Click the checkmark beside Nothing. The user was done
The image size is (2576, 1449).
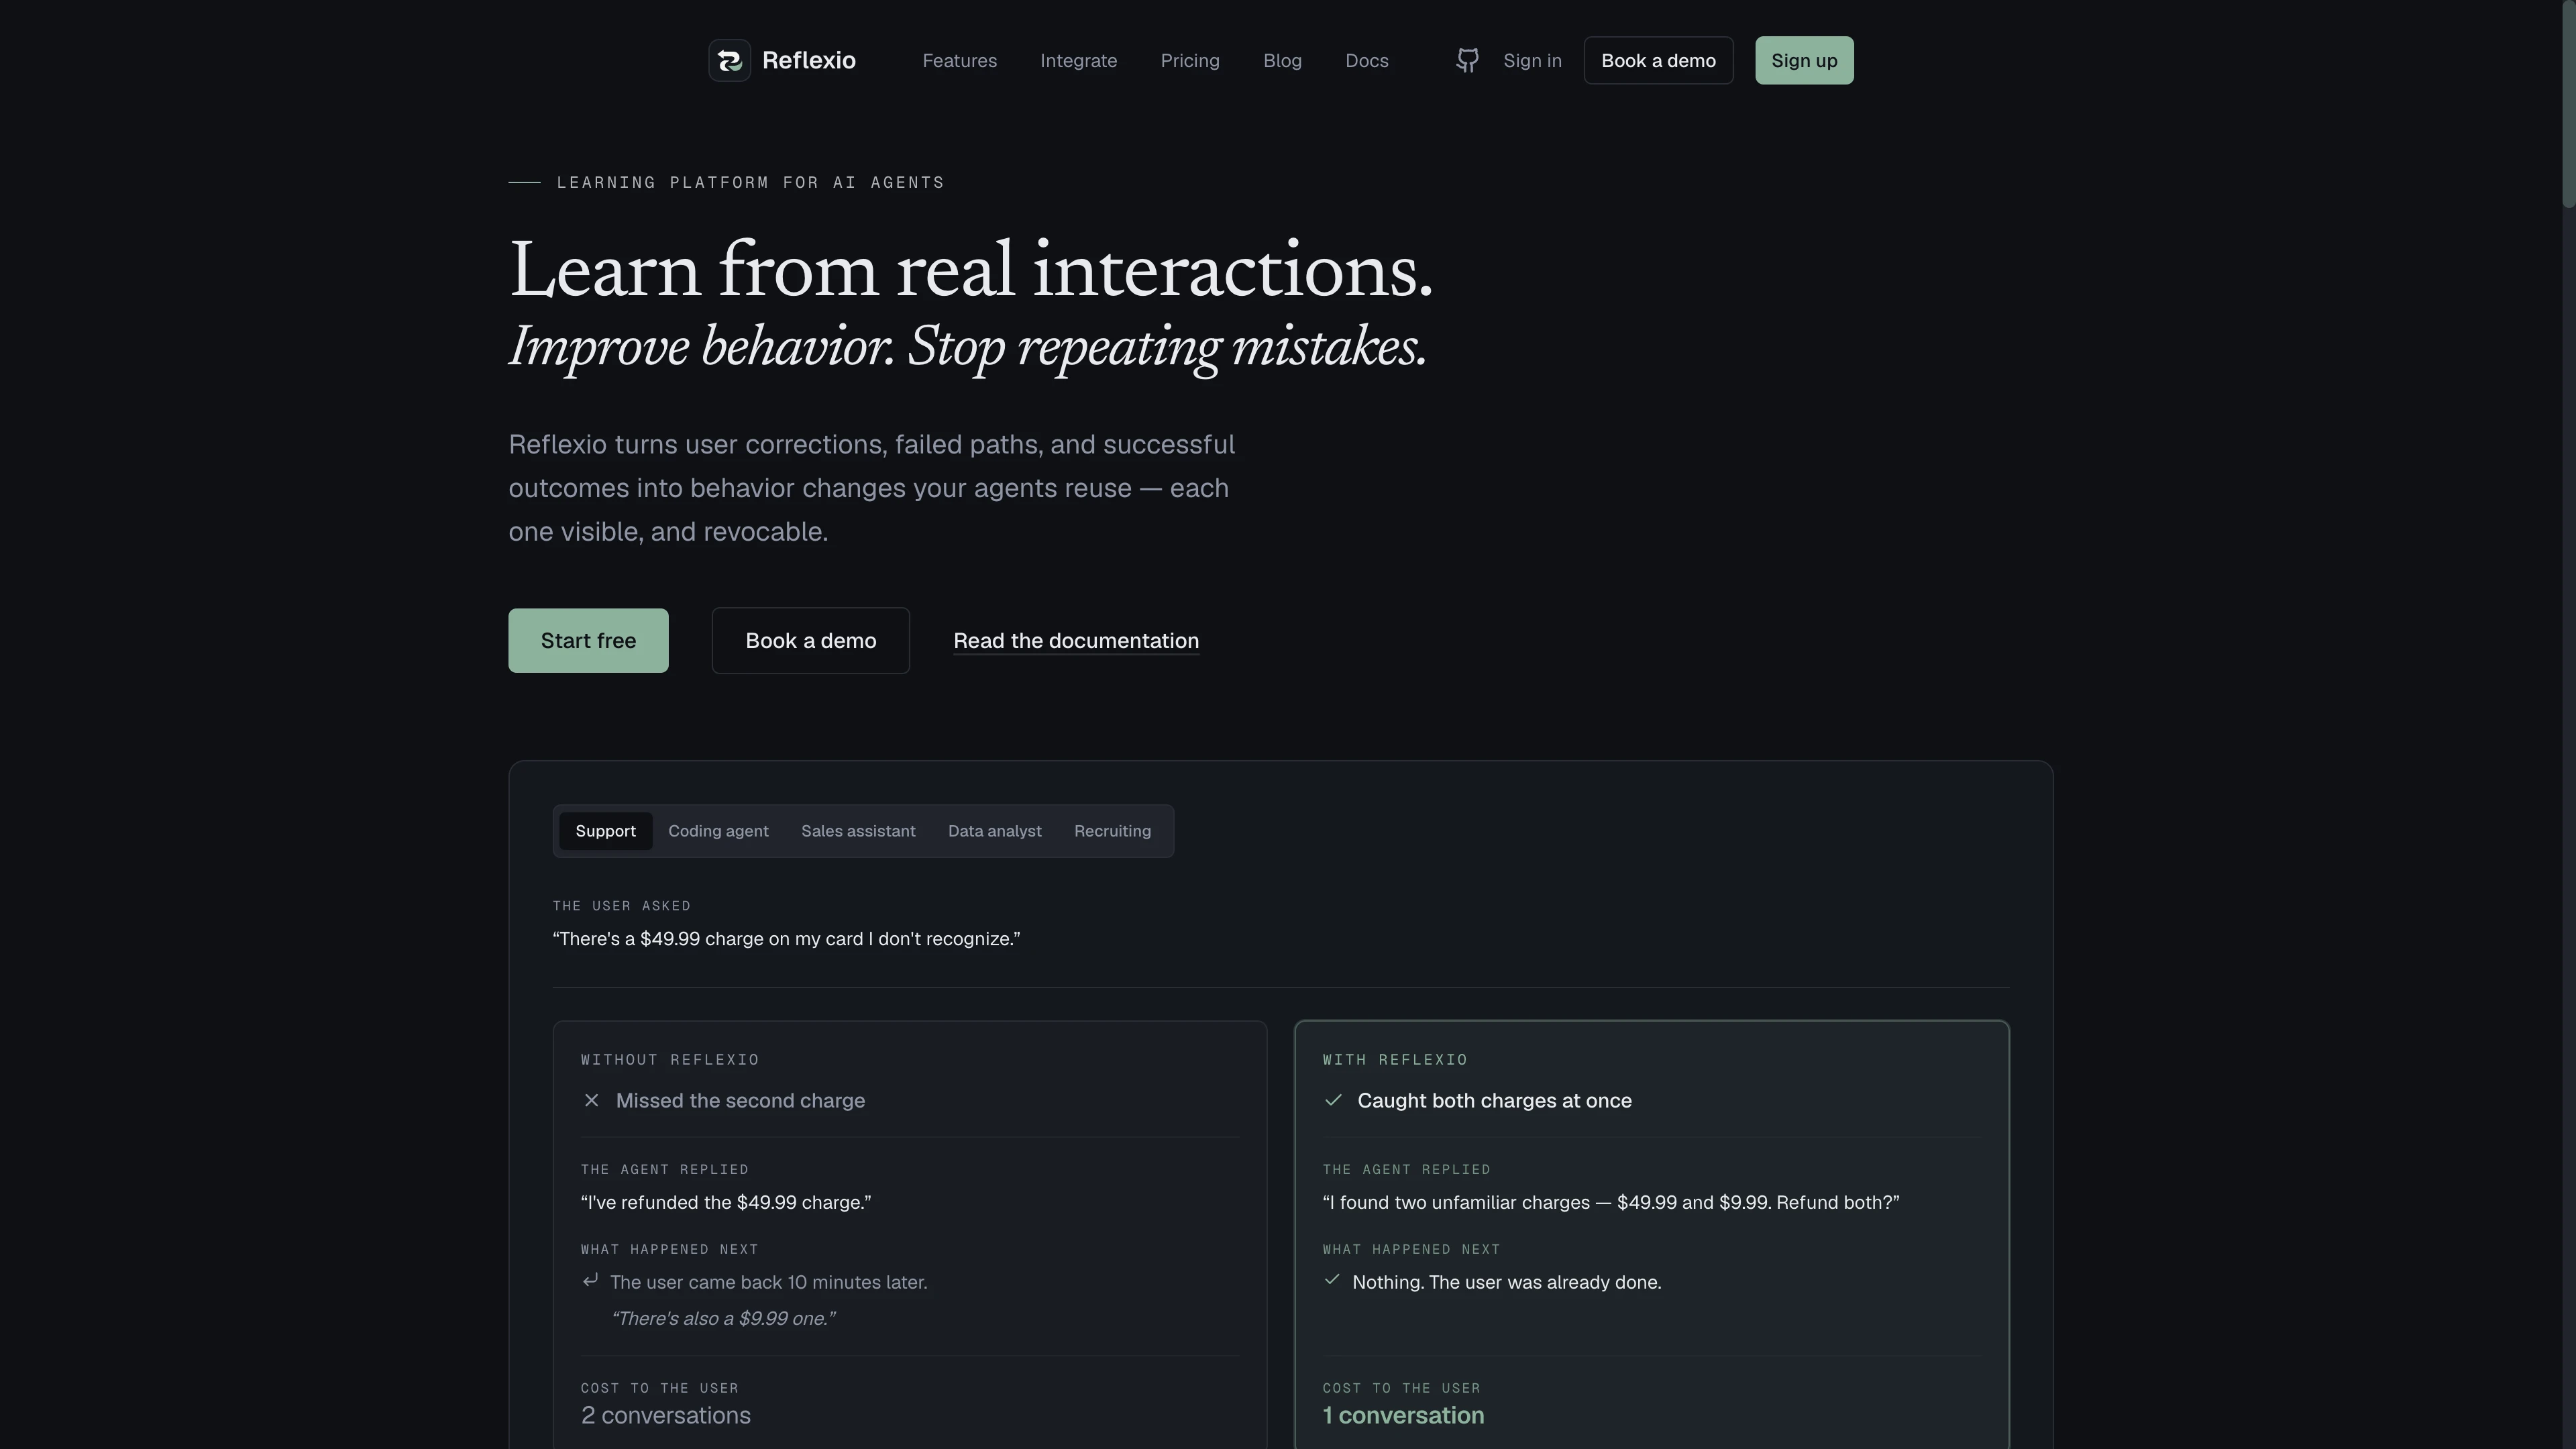(x=1332, y=1280)
